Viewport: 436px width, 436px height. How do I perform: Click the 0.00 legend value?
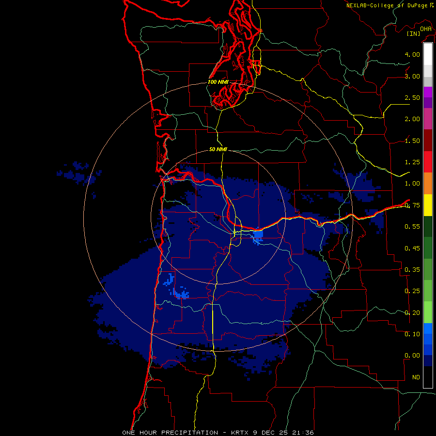point(412,356)
